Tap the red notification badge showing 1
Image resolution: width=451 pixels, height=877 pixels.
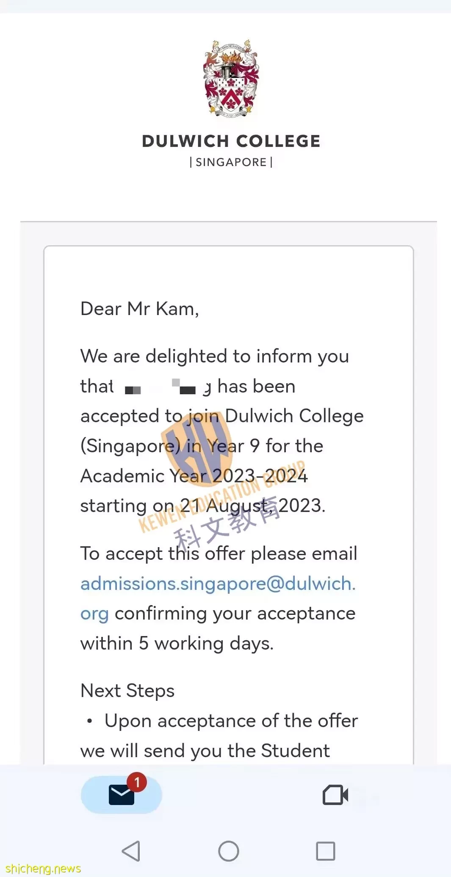(137, 782)
